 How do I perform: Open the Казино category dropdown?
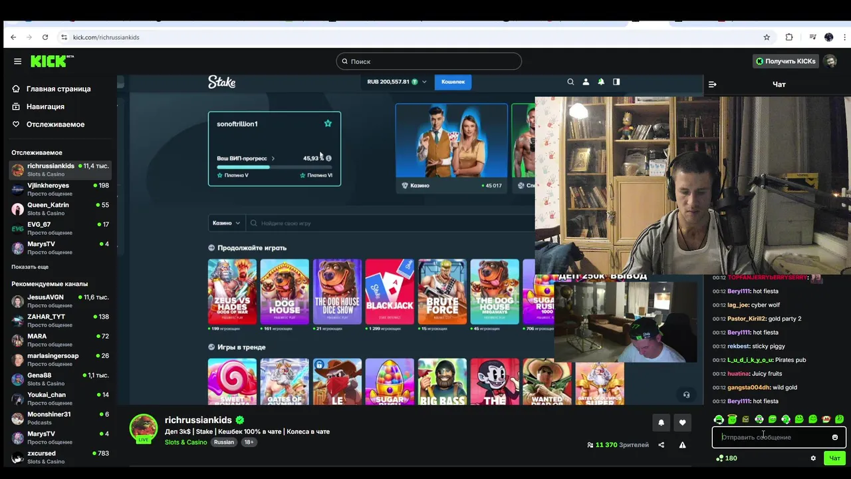coord(226,223)
